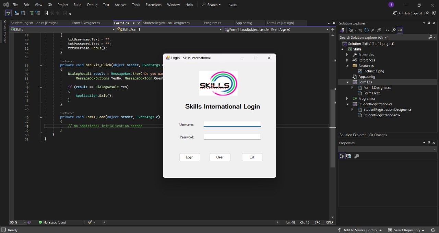Switch the Properties window to Categorized view
439x233 pixels.
tap(342, 156)
